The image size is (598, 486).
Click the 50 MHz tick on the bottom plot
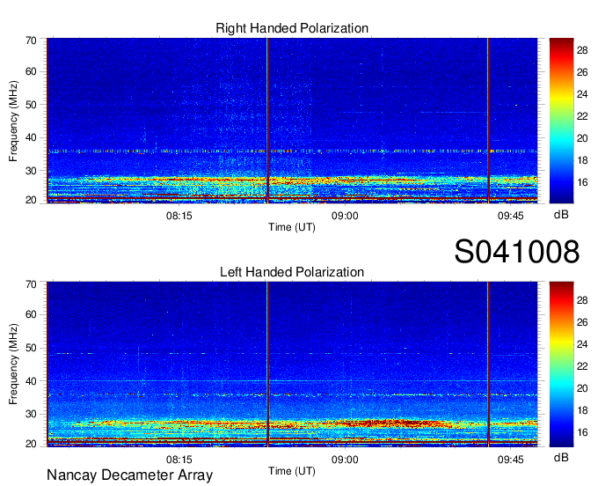point(31,348)
